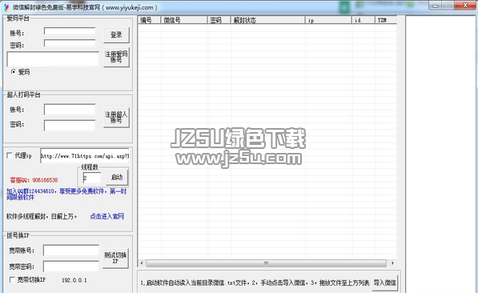Click the 宽带账号 input field

71,250
